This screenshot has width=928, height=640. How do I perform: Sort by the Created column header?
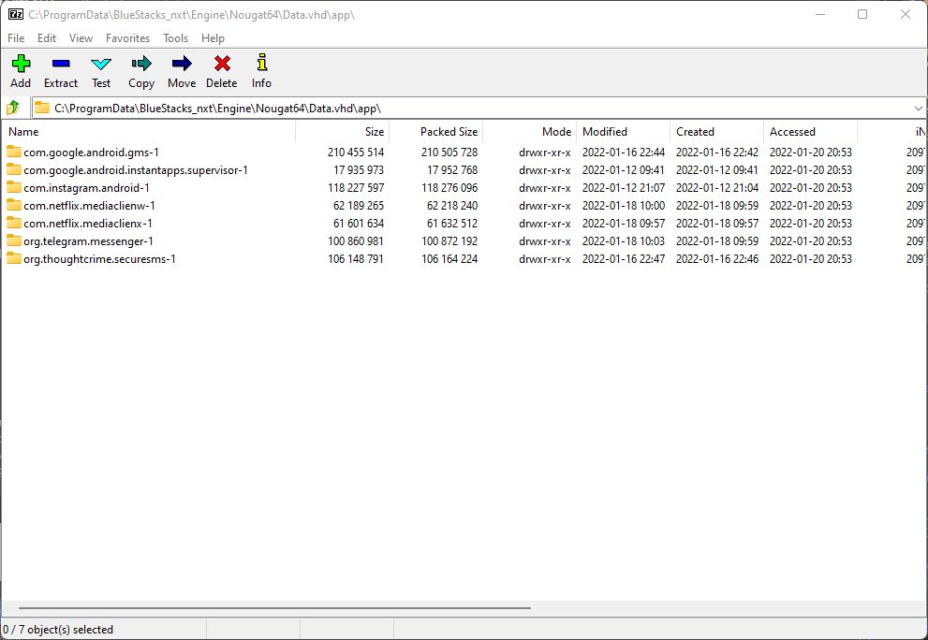(716, 132)
